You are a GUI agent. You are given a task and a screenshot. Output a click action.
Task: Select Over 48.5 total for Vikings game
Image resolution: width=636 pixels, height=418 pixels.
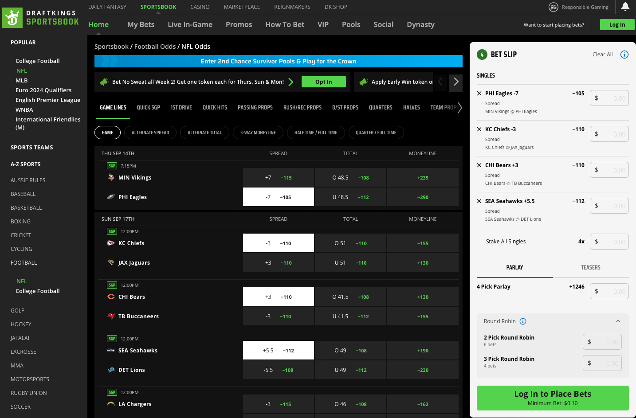coord(350,177)
